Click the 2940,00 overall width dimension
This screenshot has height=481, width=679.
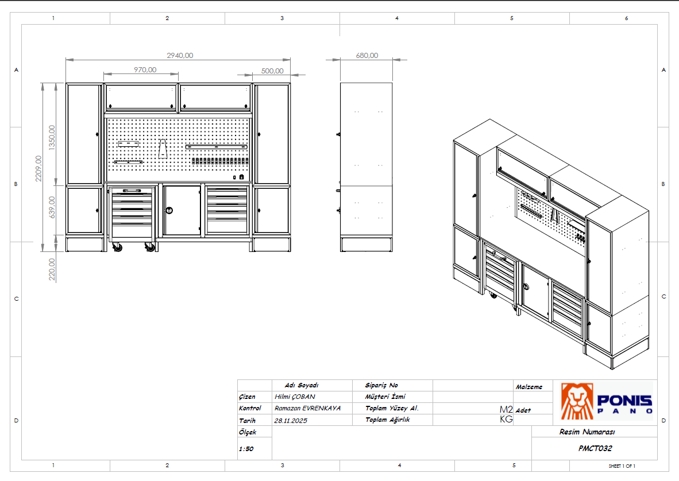point(180,56)
